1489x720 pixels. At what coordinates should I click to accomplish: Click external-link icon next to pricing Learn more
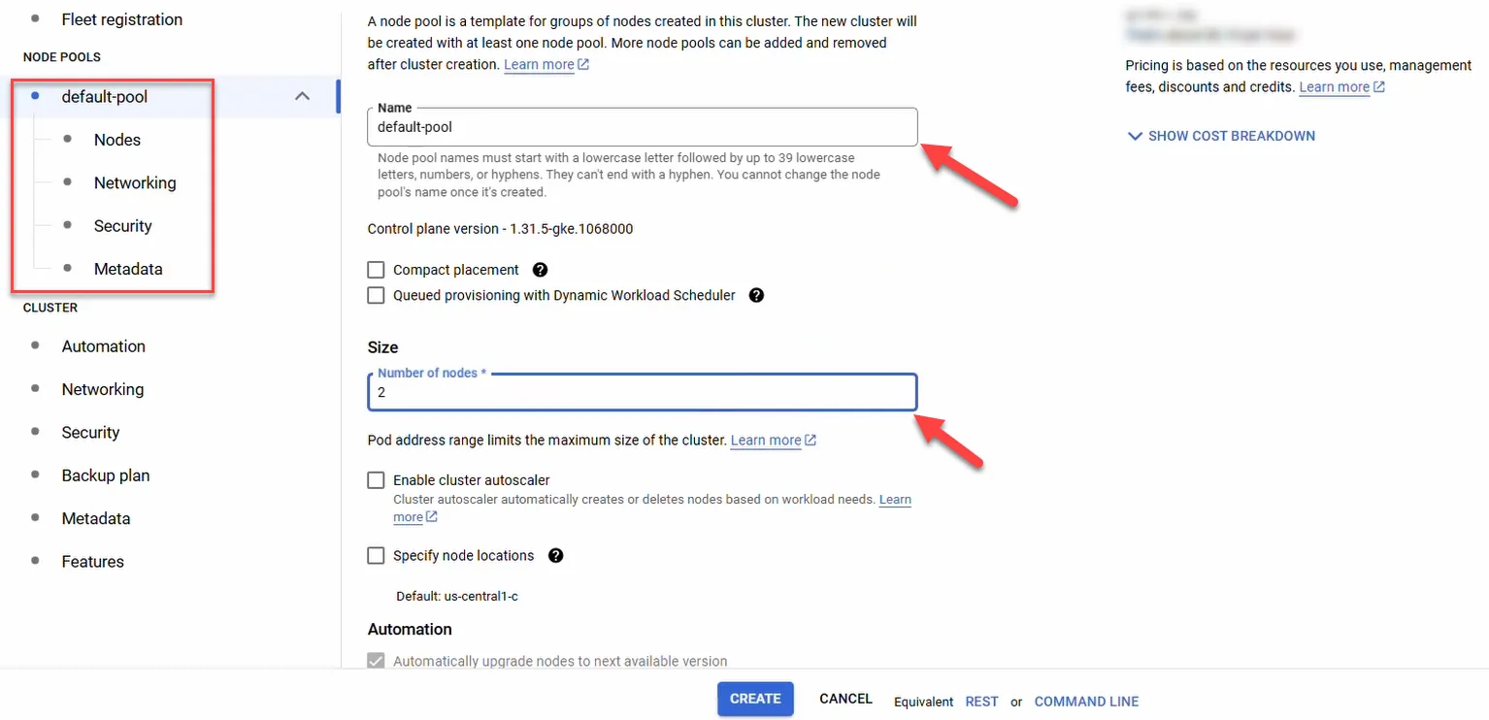1379,87
